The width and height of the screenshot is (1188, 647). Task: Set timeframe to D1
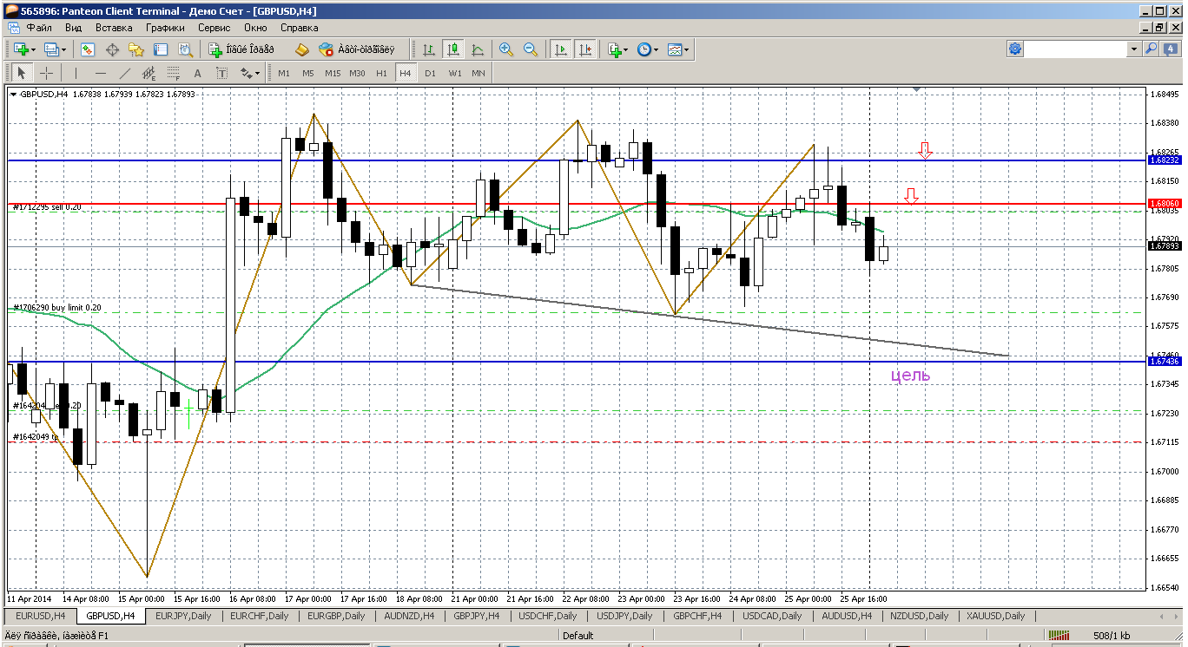point(430,73)
